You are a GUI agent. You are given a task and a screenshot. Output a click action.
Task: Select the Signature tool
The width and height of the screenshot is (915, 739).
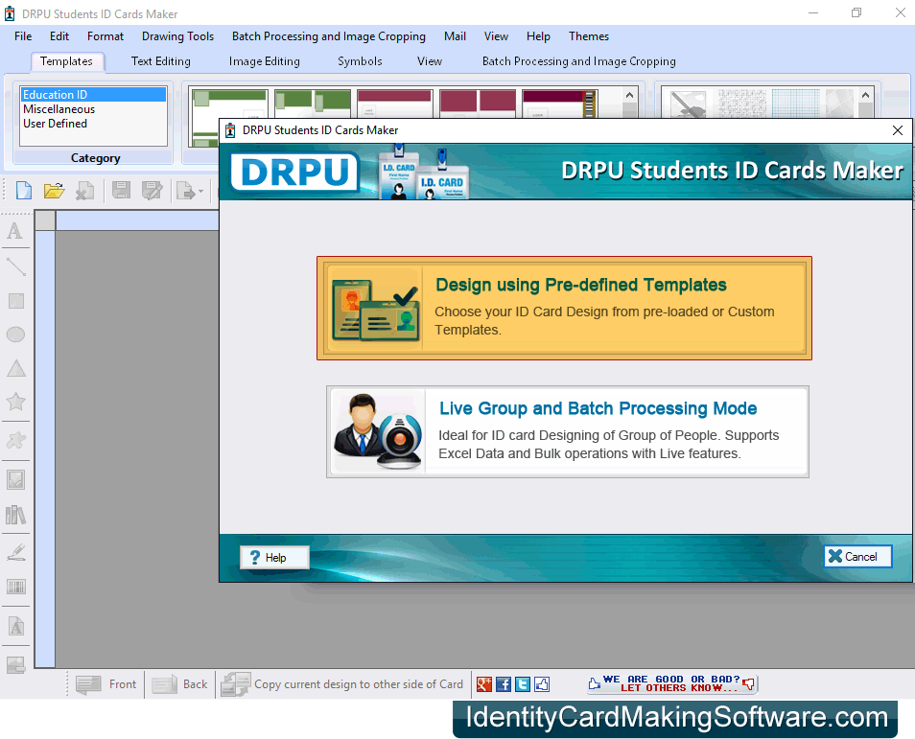coord(15,552)
